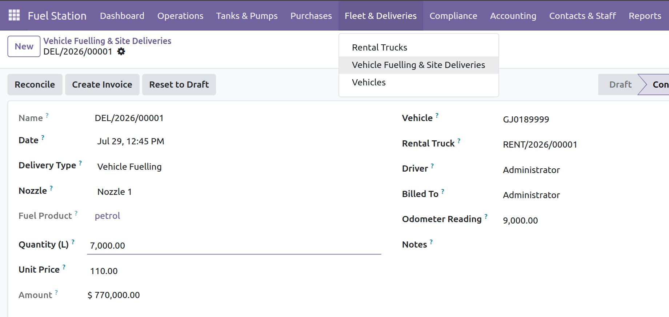Open the Compliance menu
Viewport: 669px width, 317px height.
(x=453, y=16)
